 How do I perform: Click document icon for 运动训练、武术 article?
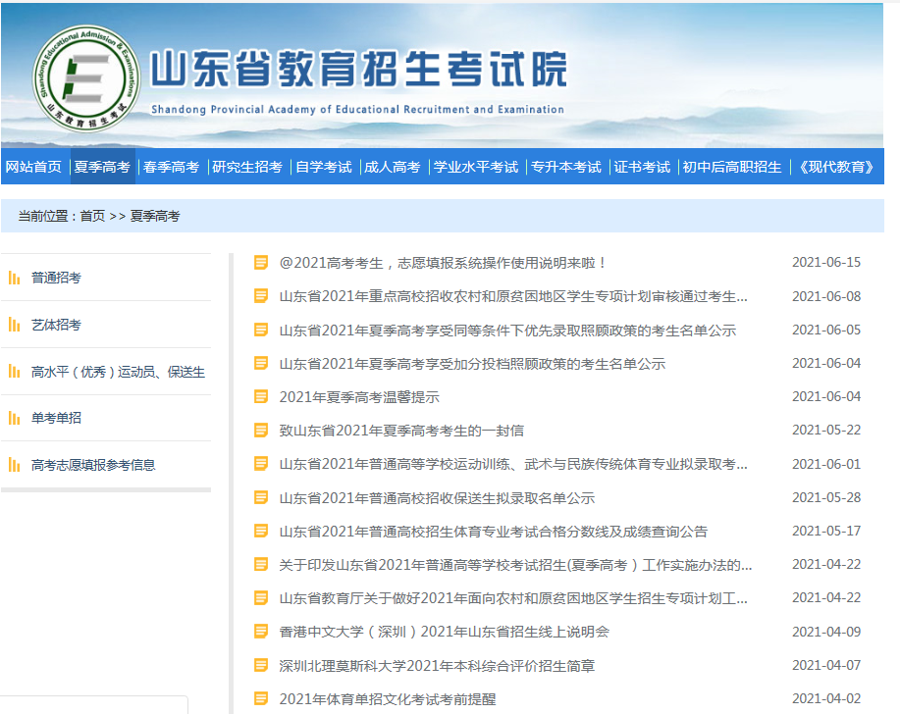(x=261, y=463)
